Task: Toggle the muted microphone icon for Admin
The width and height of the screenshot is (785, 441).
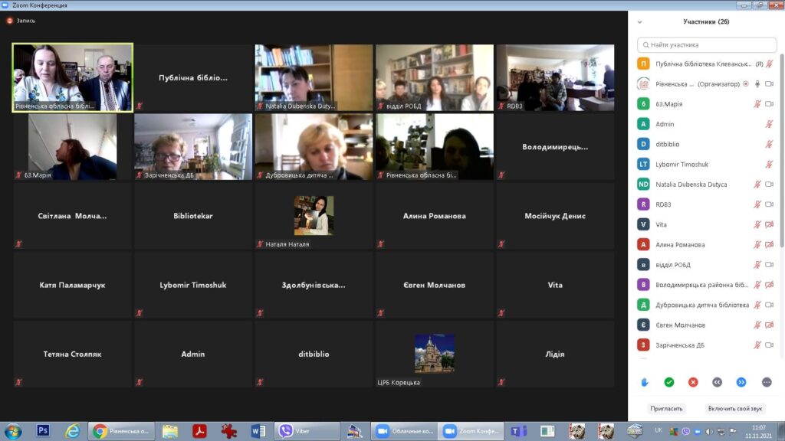Action: point(769,124)
